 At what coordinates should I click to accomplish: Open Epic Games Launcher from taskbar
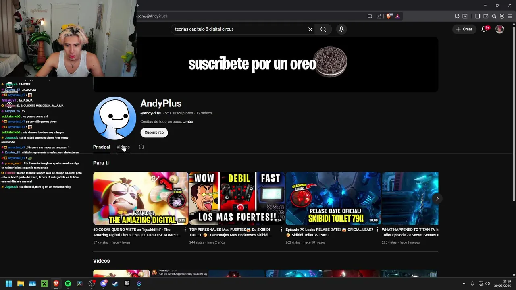click(127, 284)
